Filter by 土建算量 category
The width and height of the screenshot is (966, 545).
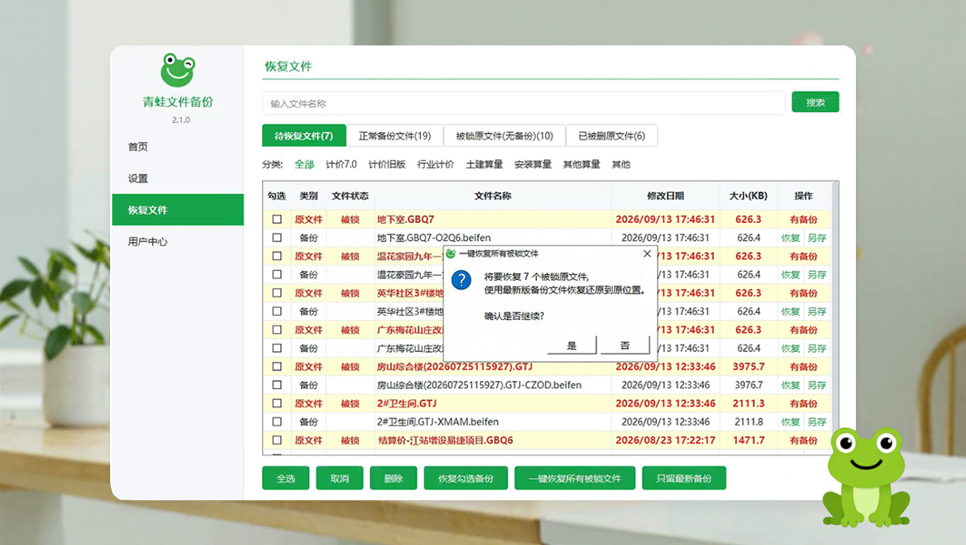tap(484, 164)
